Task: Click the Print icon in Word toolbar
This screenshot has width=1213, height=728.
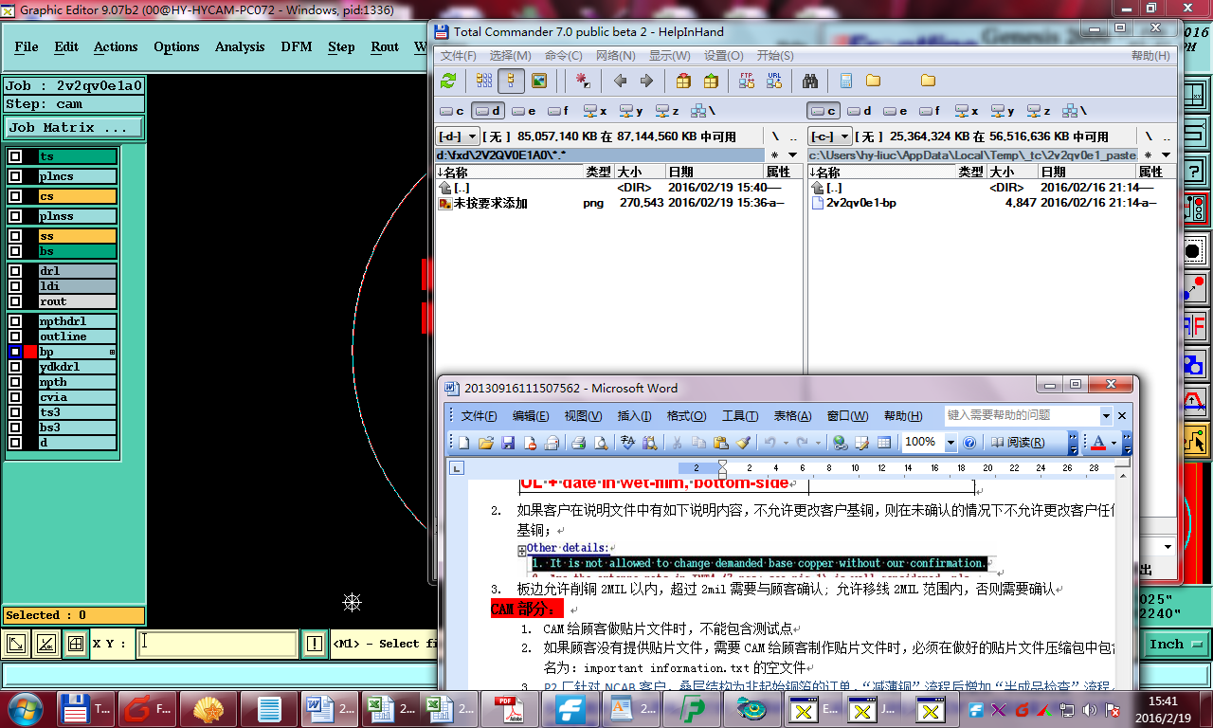Action: coord(578,443)
